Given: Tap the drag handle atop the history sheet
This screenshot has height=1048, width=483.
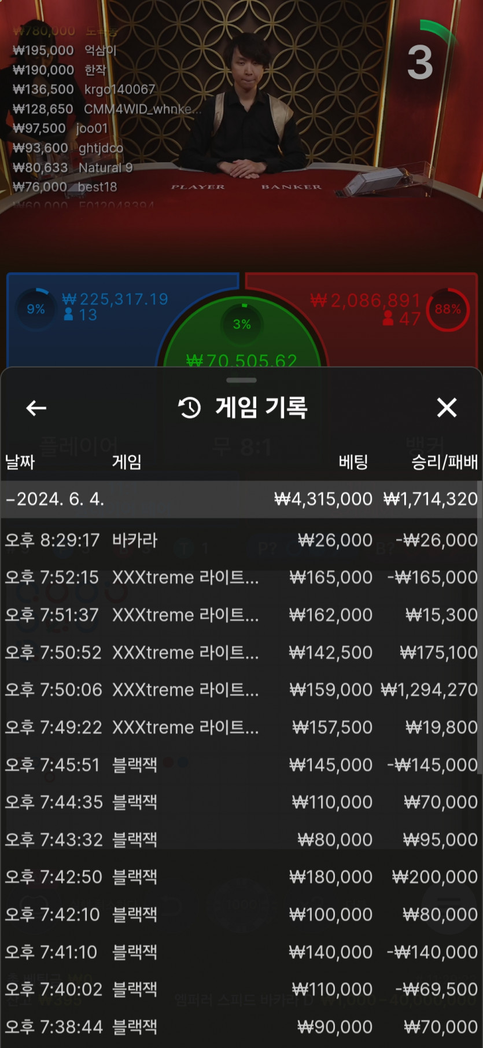Looking at the screenshot, I should (x=241, y=380).
